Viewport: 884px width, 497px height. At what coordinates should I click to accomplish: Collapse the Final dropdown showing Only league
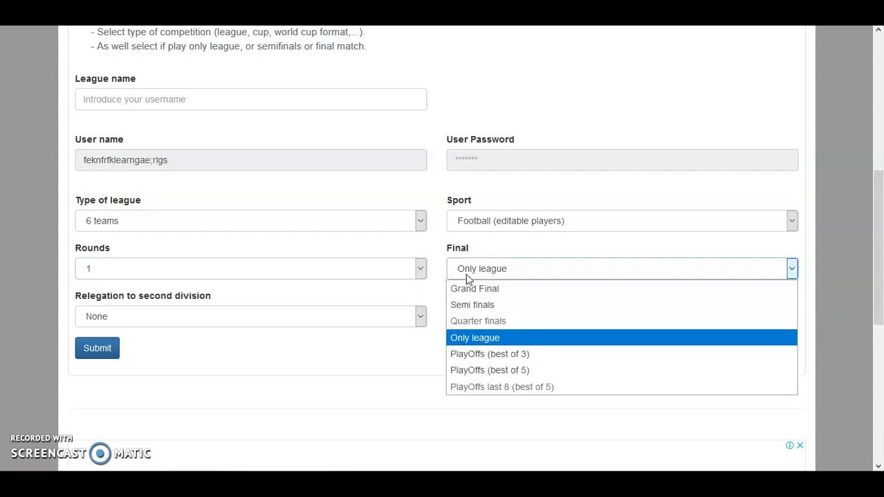click(x=622, y=269)
